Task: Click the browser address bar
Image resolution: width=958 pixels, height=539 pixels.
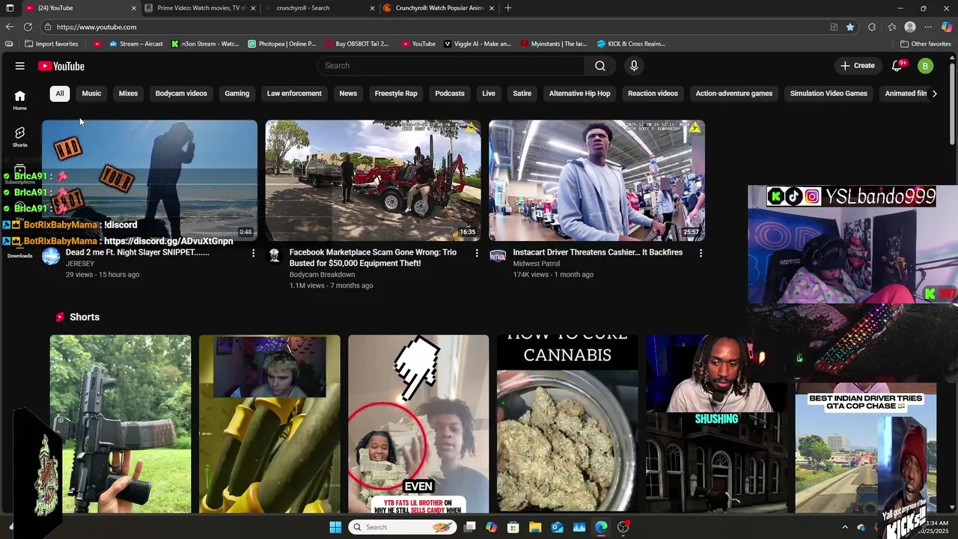Action: pyautogui.click(x=434, y=27)
